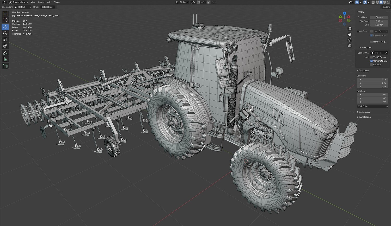391x226 pixels.
Task: Select the Transform tool
Action: tap(5, 46)
